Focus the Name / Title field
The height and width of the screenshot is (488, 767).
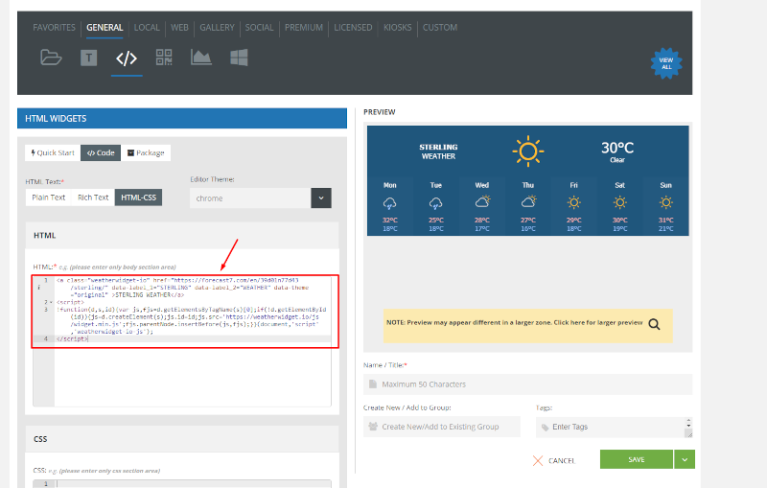point(528,384)
